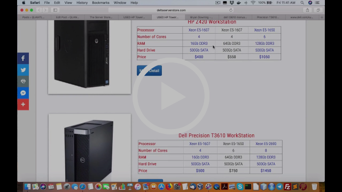This screenshot has height=192, width=342.
Task: Switch to the 'Bryan Downing' tab
Action: [201, 17]
